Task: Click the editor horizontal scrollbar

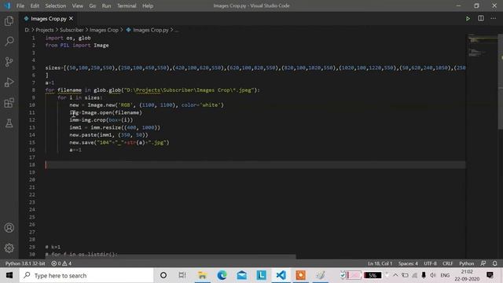Action: pos(170,256)
